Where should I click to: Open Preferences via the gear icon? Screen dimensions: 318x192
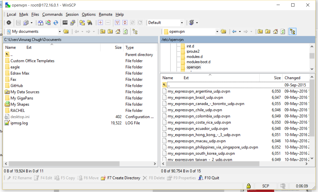[9, 23]
